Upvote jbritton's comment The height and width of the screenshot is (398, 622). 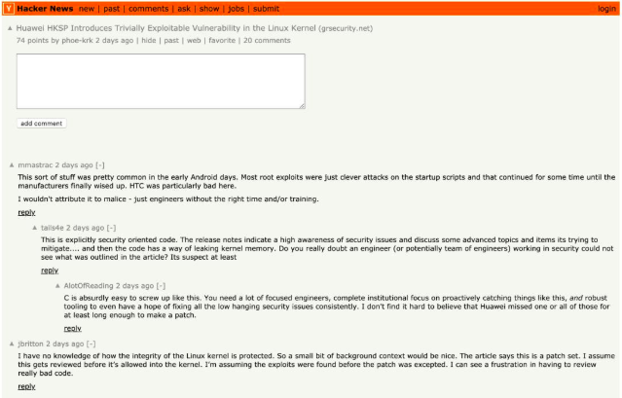(12, 344)
